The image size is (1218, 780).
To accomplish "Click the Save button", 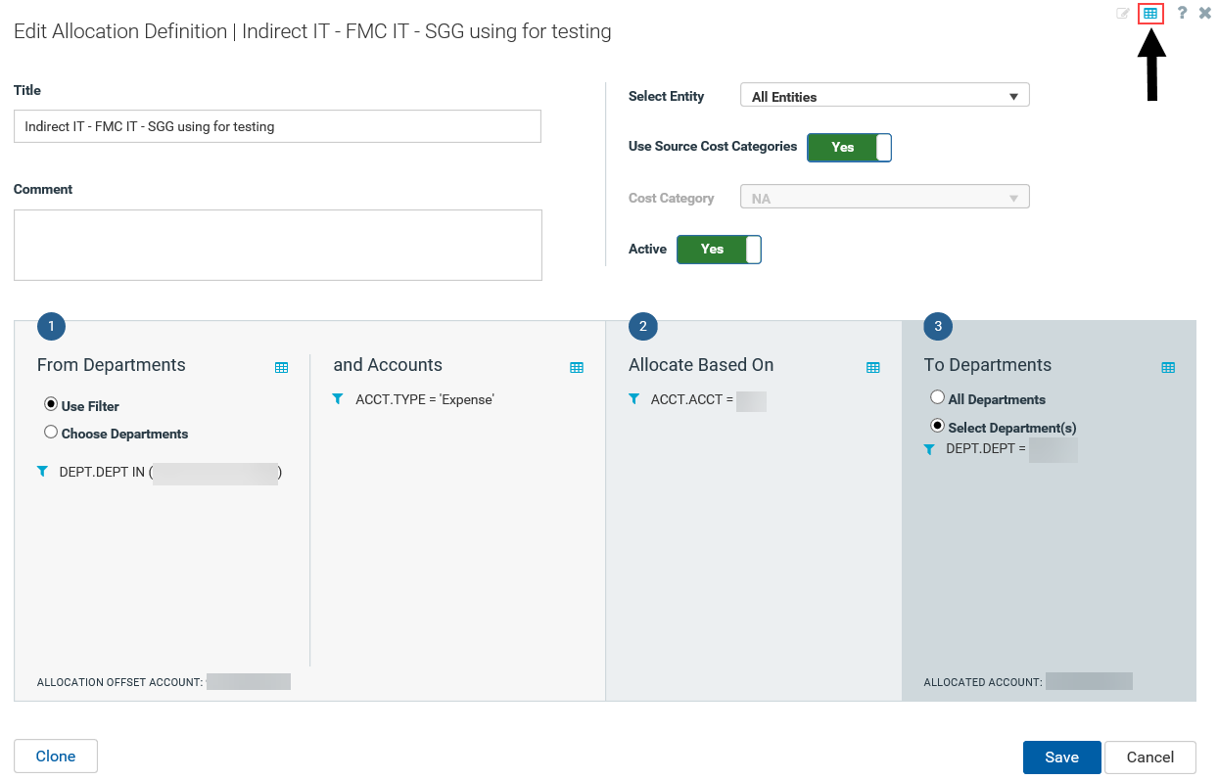I will [1061, 757].
